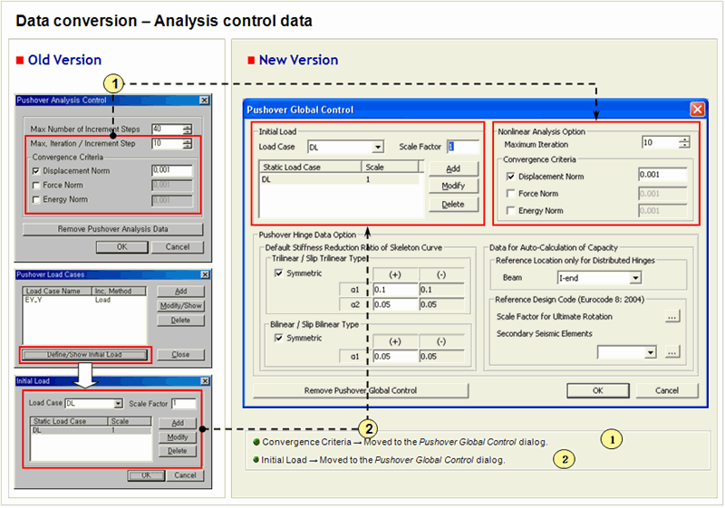Expand the Beam I-end dropdown
This screenshot has width=725, height=508.
pos(634,278)
